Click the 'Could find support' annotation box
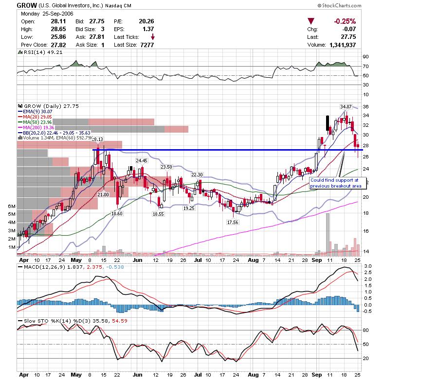 coord(337,183)
